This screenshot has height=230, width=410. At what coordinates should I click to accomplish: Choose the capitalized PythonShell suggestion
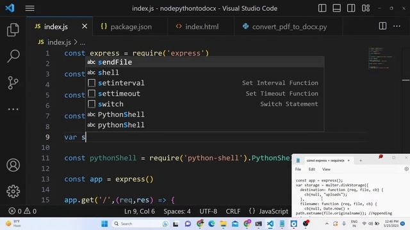pyautogui.click(x=205, y=114)
